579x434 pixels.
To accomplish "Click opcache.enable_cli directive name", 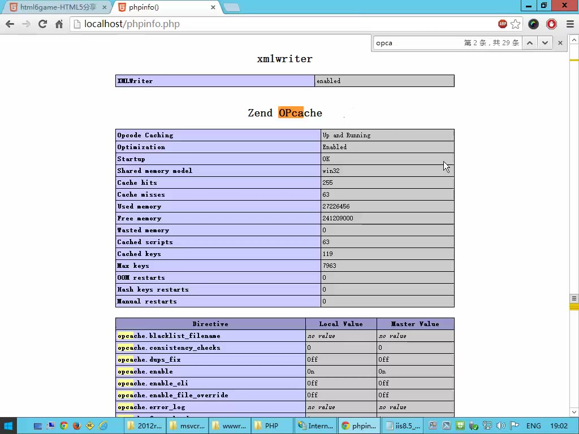I will click(x=153, y=383).
